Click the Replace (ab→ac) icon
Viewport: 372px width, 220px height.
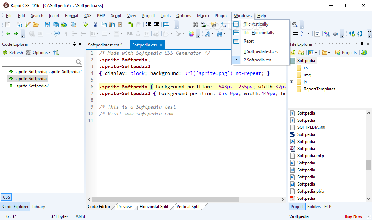(x=204, y=24)
